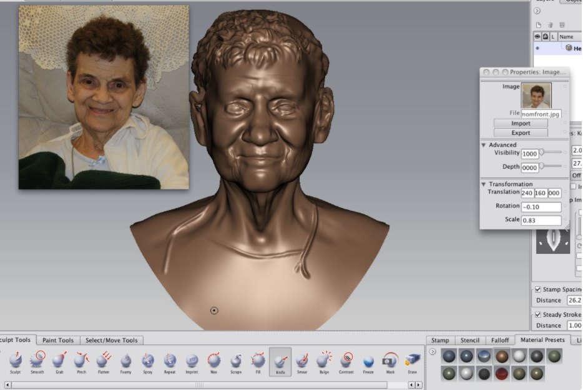
Task: Open the Select/Move Tools tab
Action: [x=112, y=340]
